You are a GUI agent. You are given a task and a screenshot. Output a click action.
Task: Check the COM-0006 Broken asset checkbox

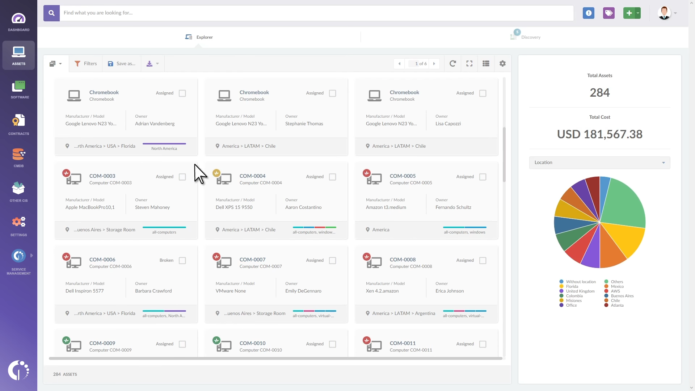(x=182, y=261)
